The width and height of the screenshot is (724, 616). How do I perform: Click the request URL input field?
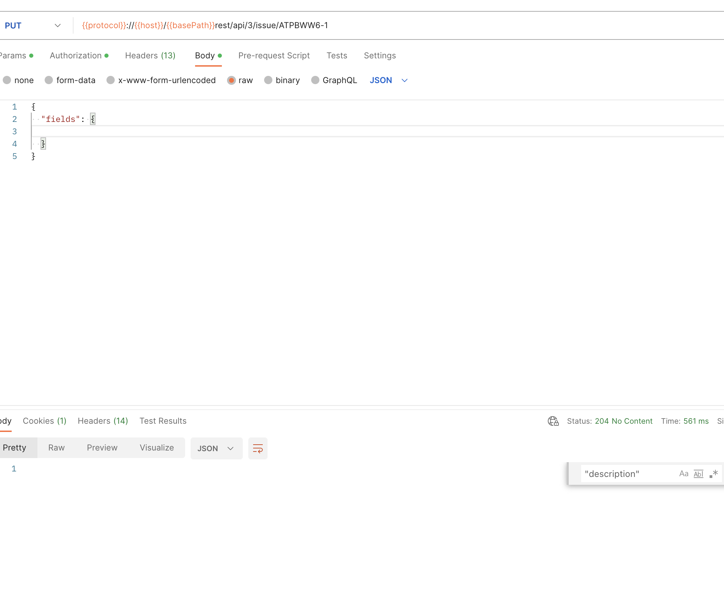click(398, 25)
